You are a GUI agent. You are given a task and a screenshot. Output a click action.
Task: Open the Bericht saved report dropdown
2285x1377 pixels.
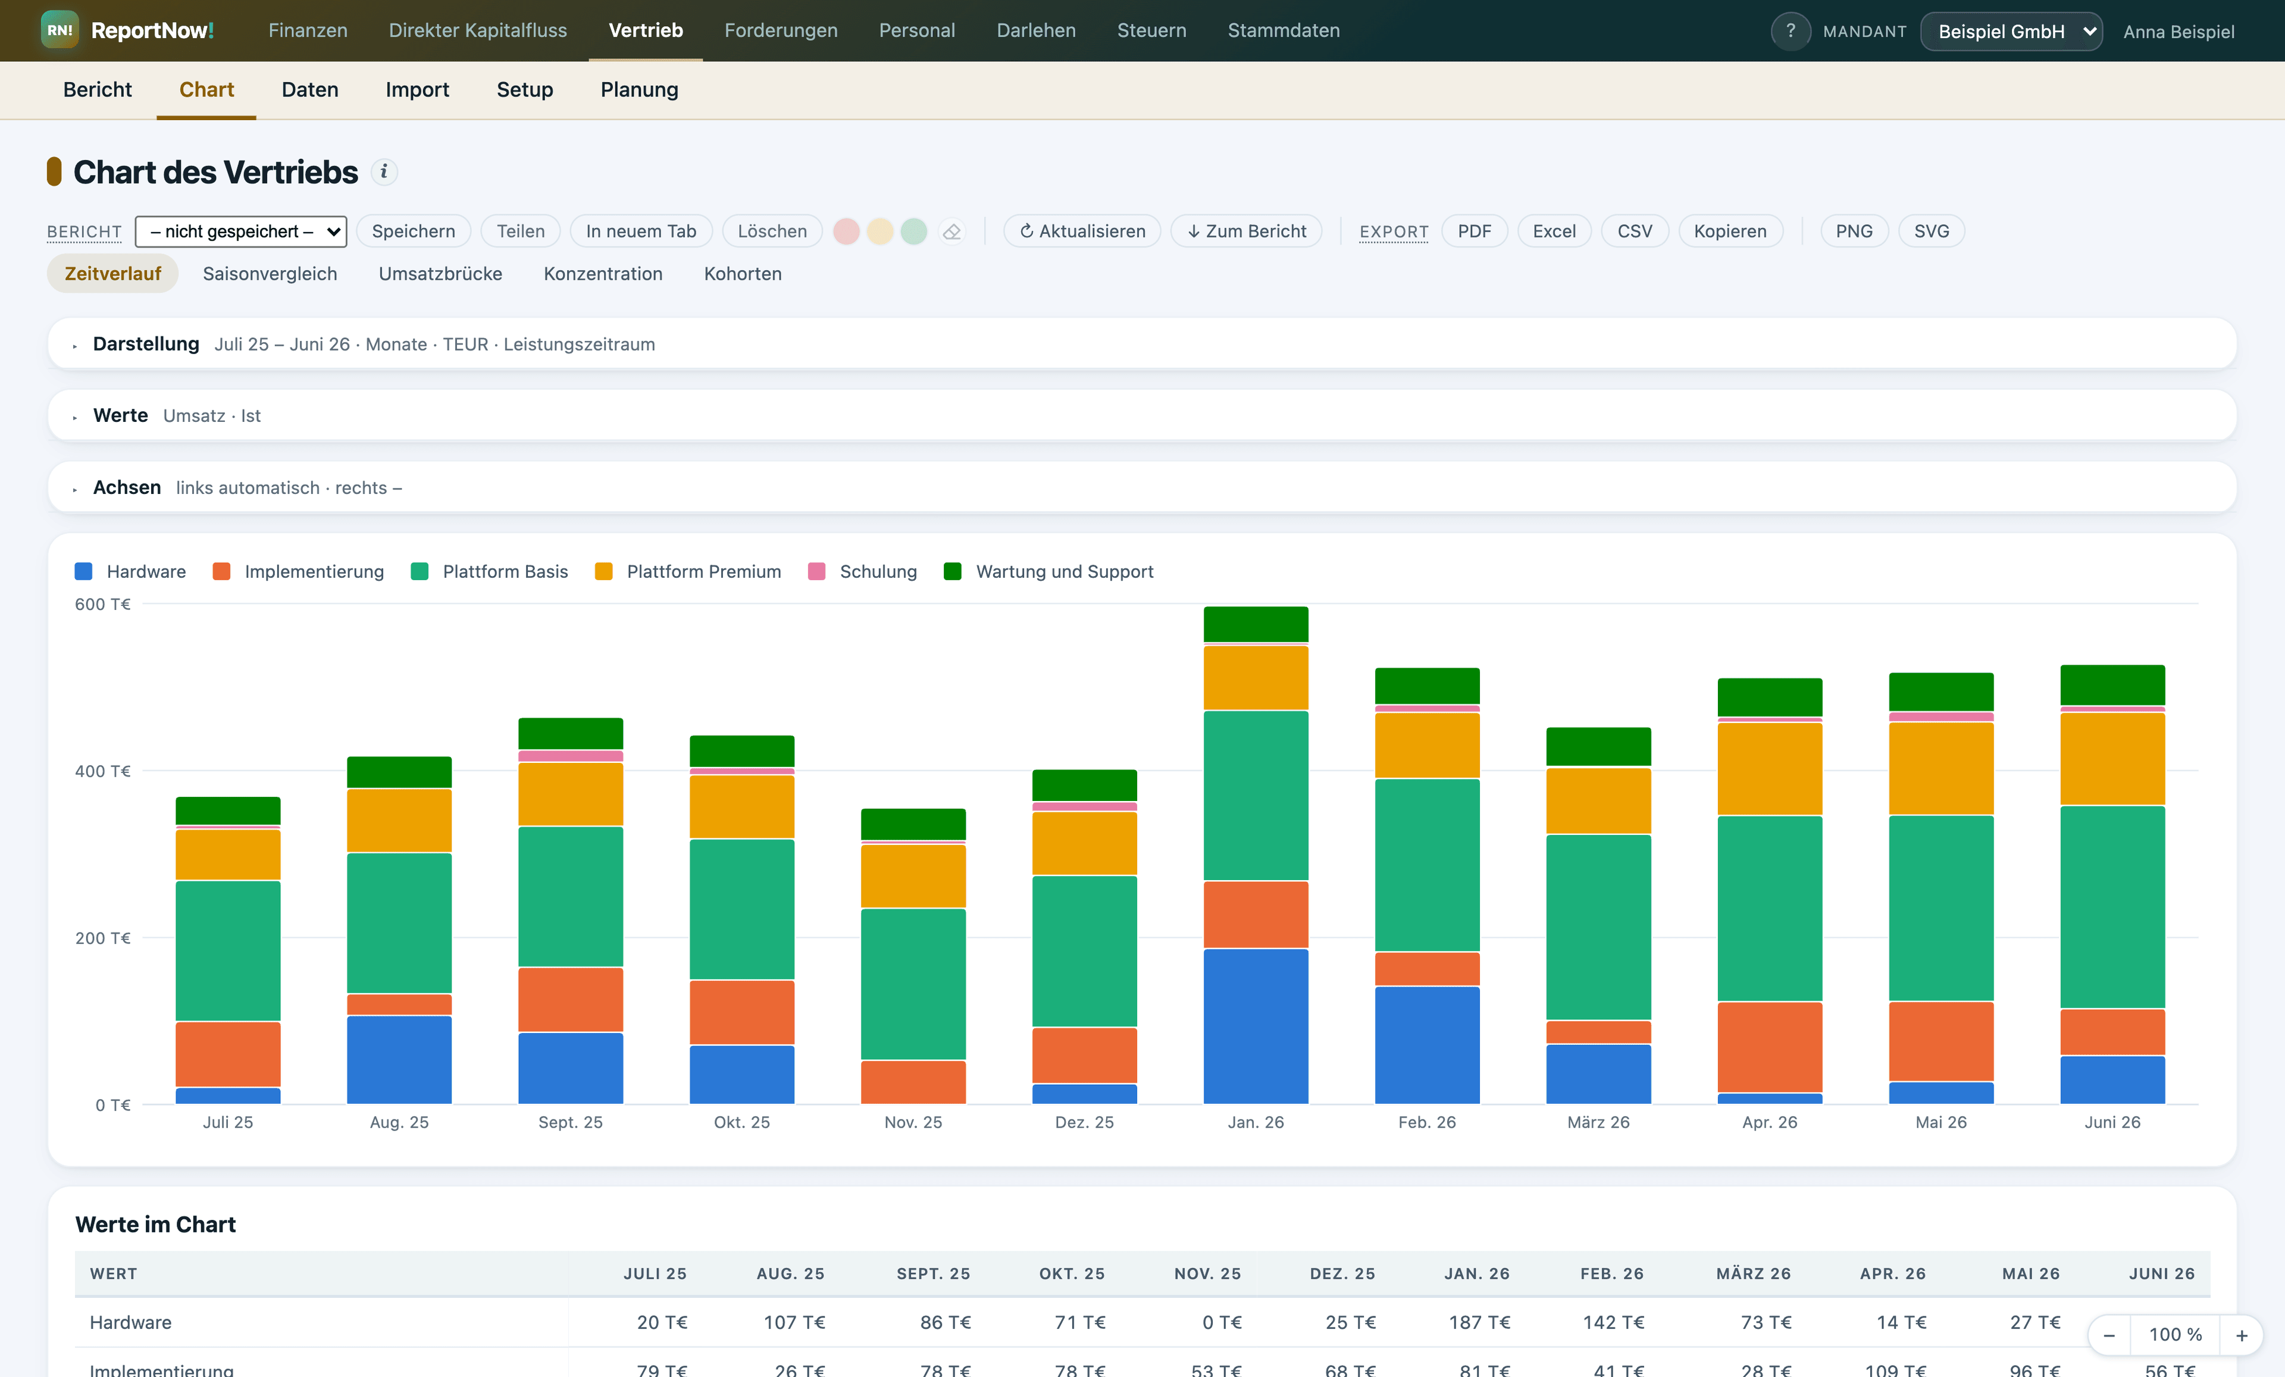click(241, 231)
